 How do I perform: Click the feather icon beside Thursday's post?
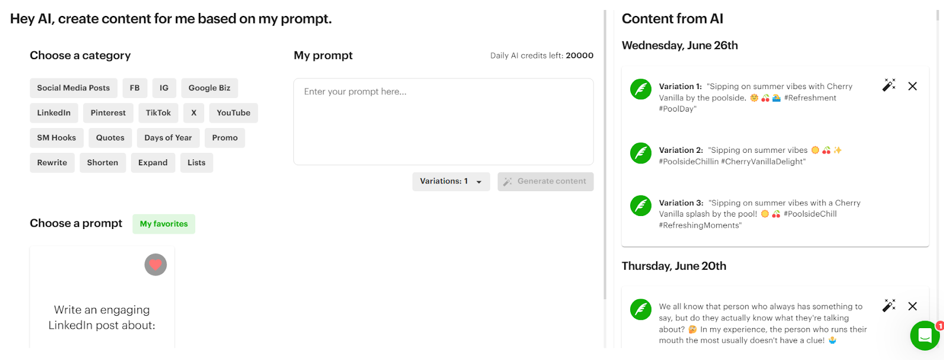click(640, 309)
